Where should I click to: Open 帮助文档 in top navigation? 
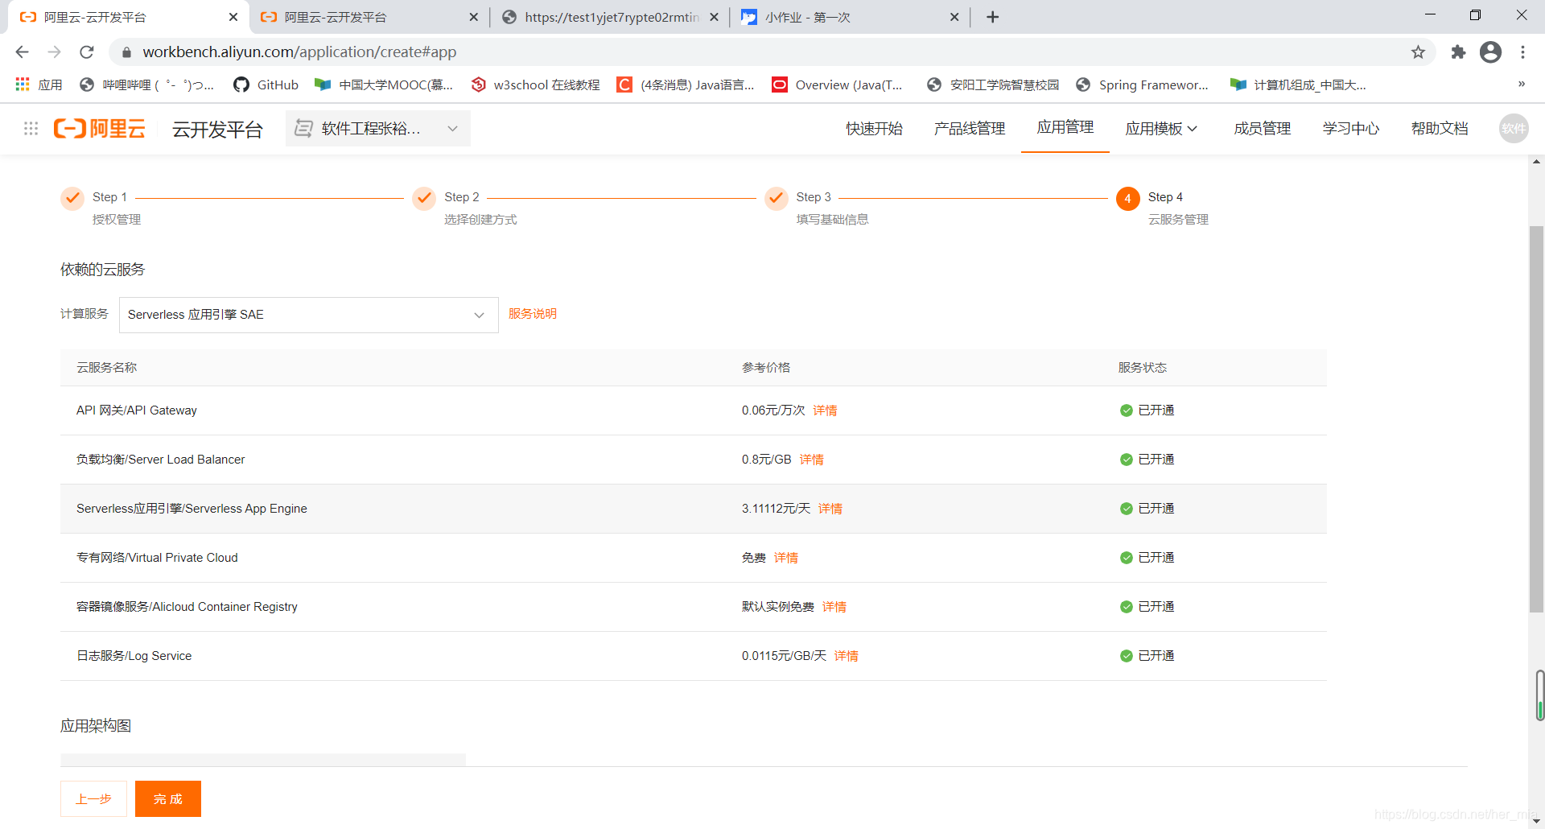click(1439, 129)
